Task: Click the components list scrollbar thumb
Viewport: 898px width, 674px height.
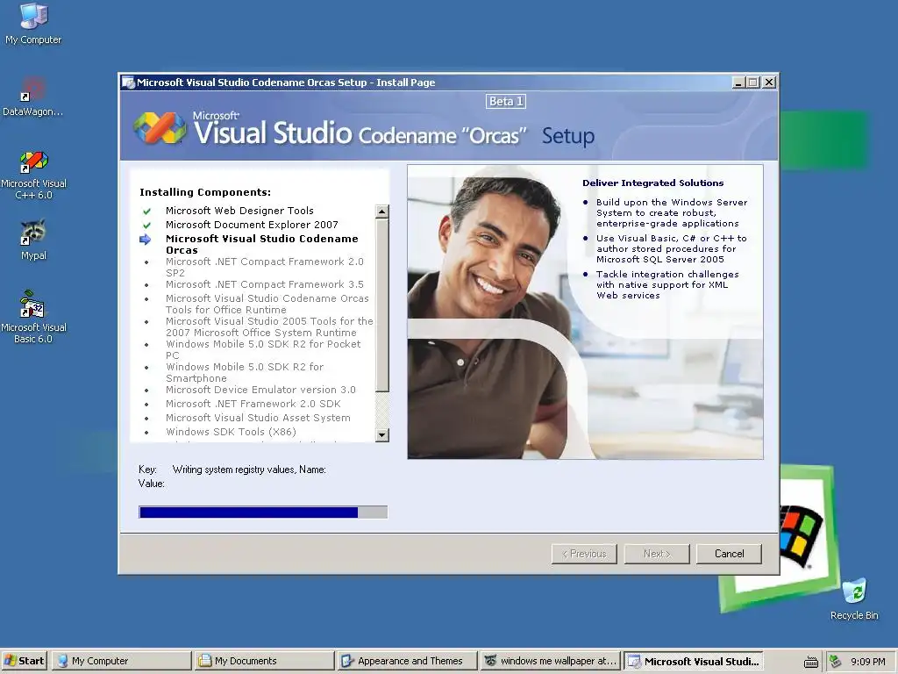Action: pos(382,305)
